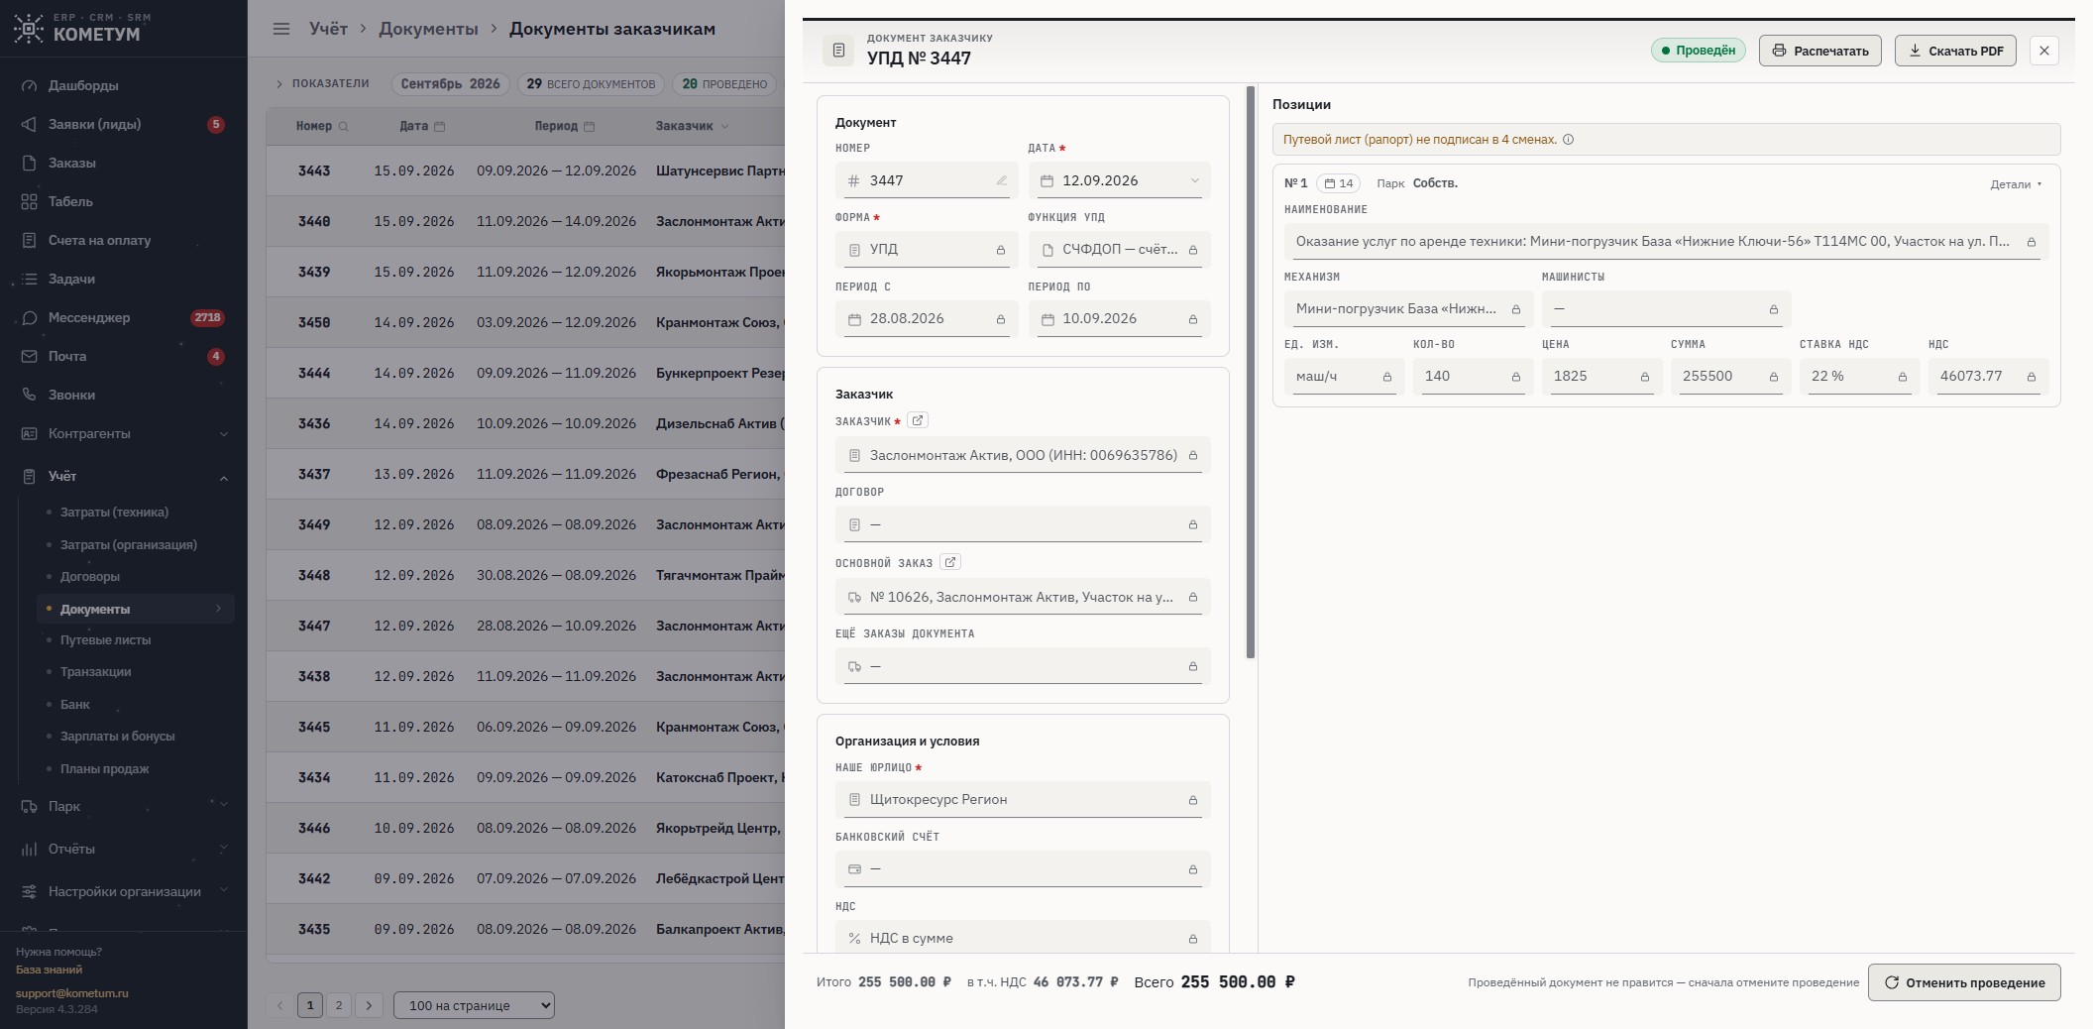Go to page 2 of the documents list
2093x1029 pixels.
tap(339, 1005)
